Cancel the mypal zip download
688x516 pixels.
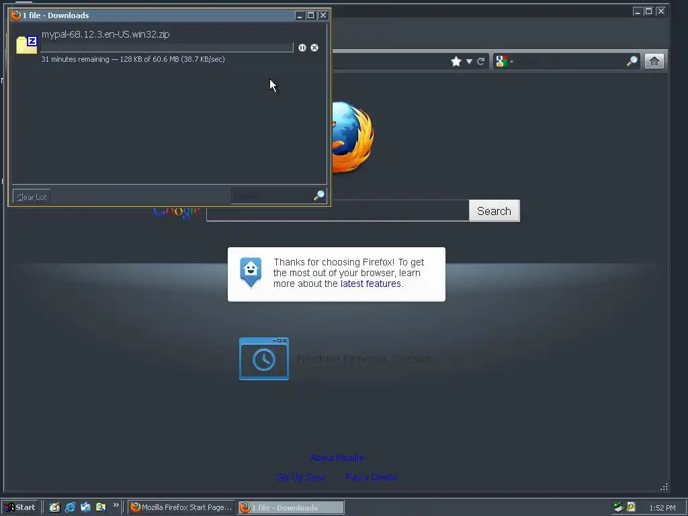coord(314,48)
